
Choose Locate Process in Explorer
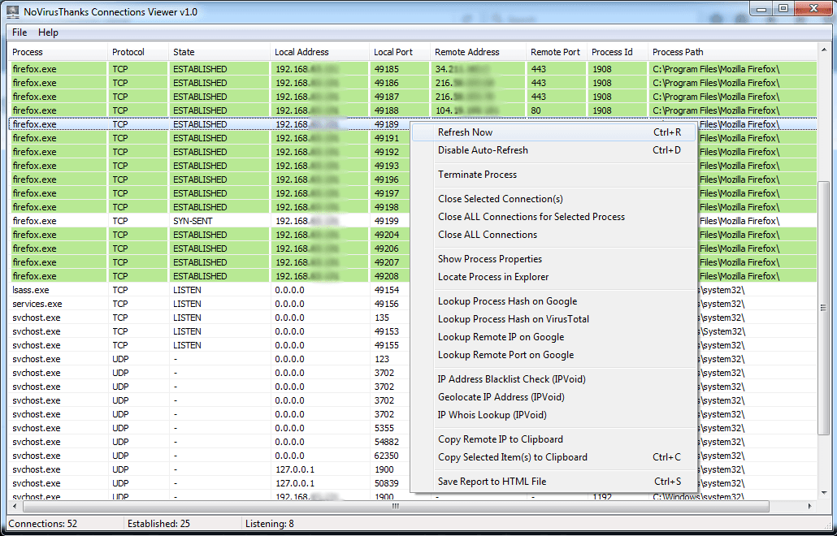point(554,277)
